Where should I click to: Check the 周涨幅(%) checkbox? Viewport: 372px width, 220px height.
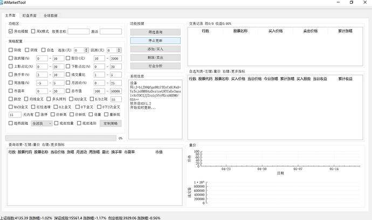coord(10,83)
